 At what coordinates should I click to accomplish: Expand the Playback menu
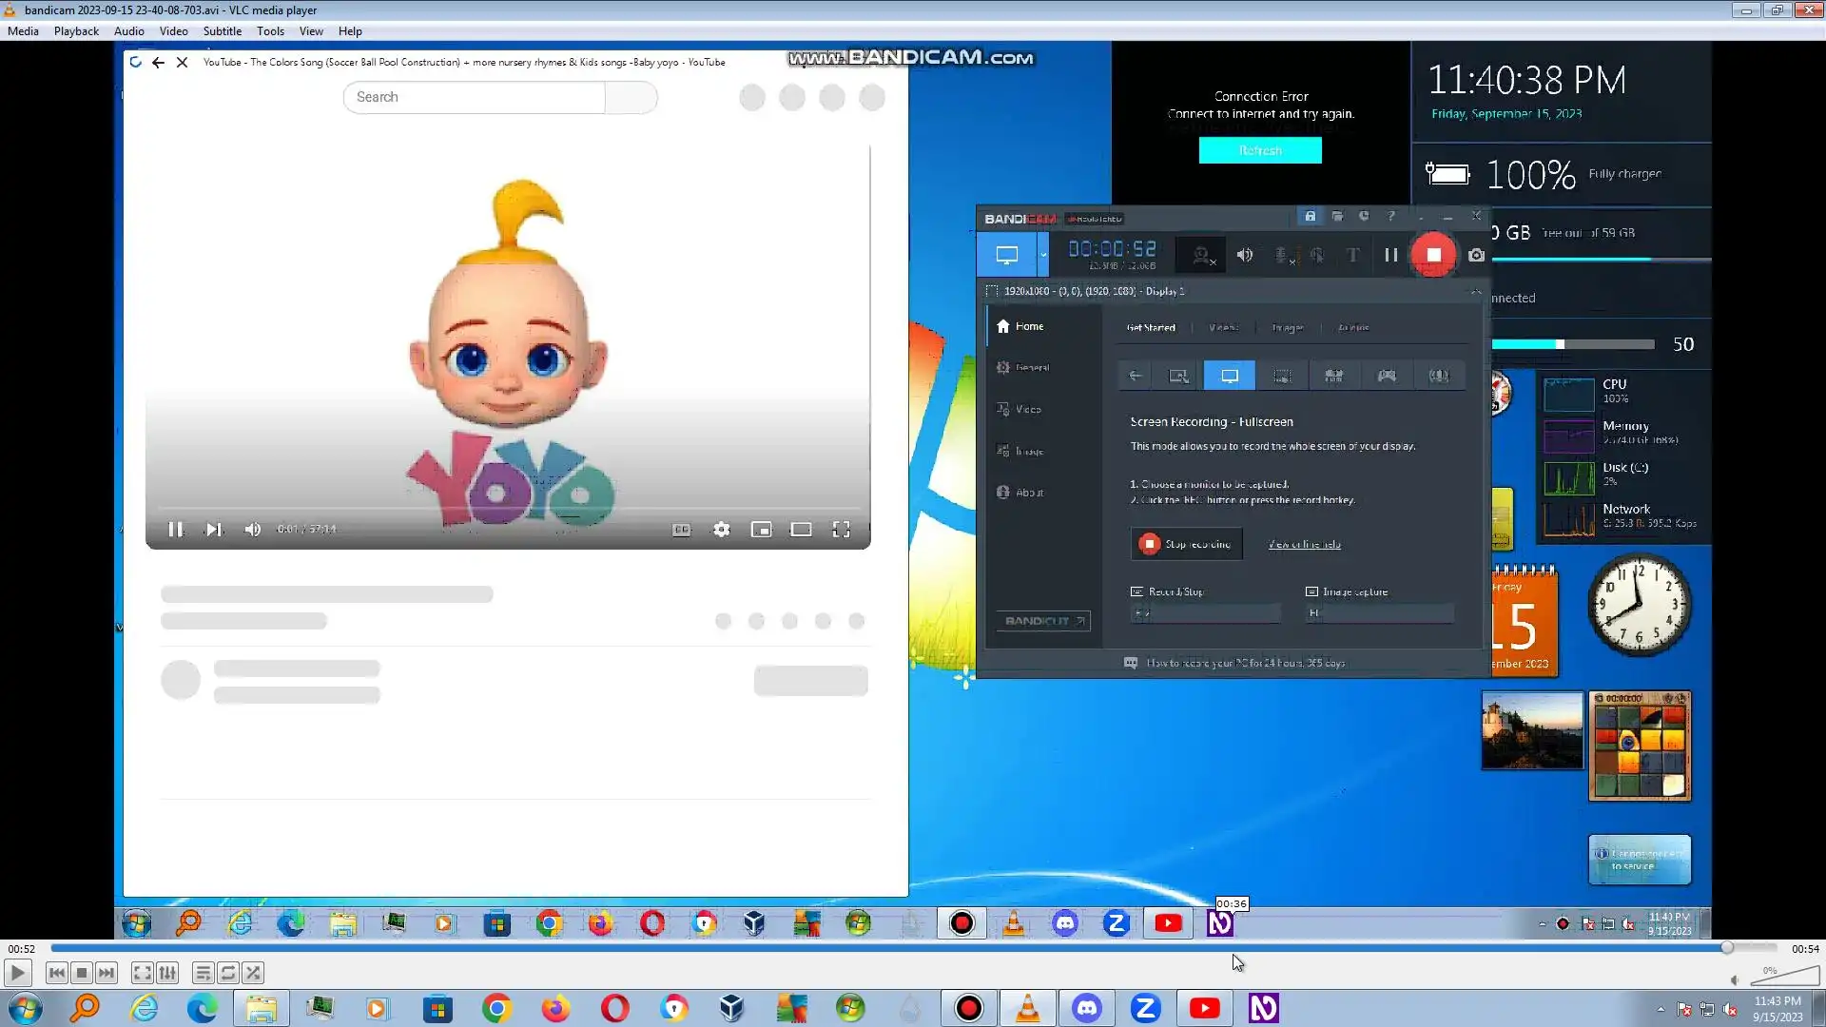coord(76,31)
